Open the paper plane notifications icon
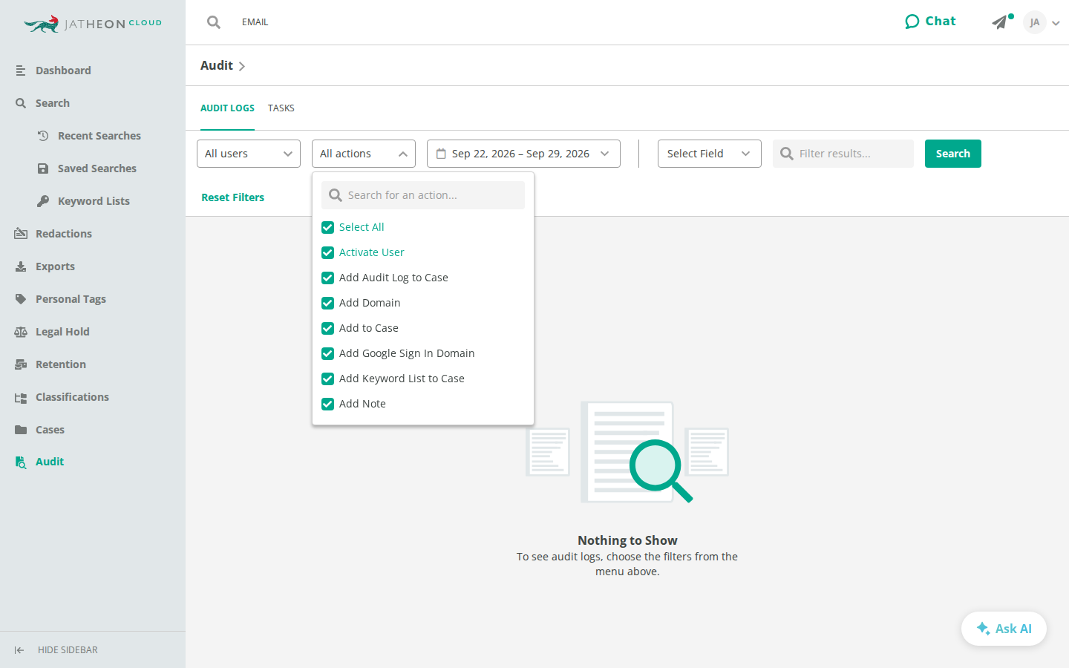Image resolution: width=1069 pixels, height=668 pixels. click(1001, 22)
